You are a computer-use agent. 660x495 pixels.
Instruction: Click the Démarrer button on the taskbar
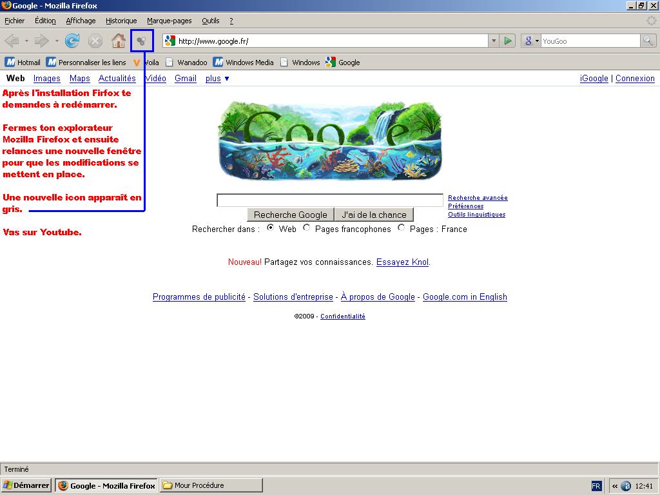click(26, 485)
